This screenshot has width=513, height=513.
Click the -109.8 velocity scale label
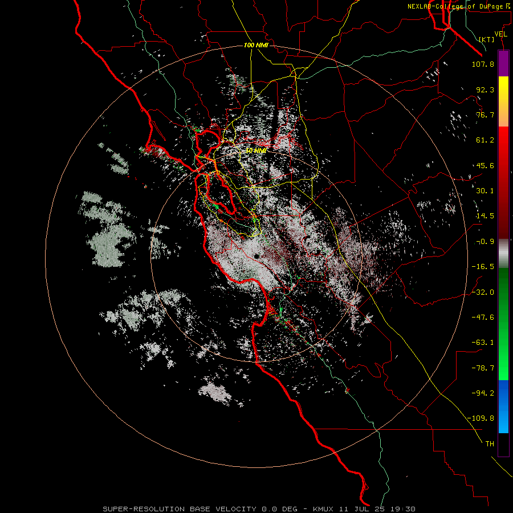coord(481,418)
